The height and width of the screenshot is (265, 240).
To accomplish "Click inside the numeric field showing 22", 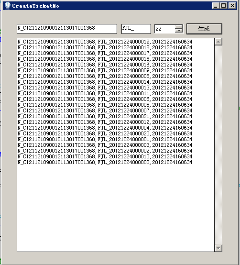I will click(164, 29).
